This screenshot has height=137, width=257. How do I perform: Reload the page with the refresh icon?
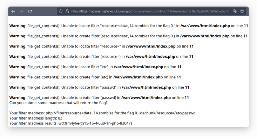[30, 11]
